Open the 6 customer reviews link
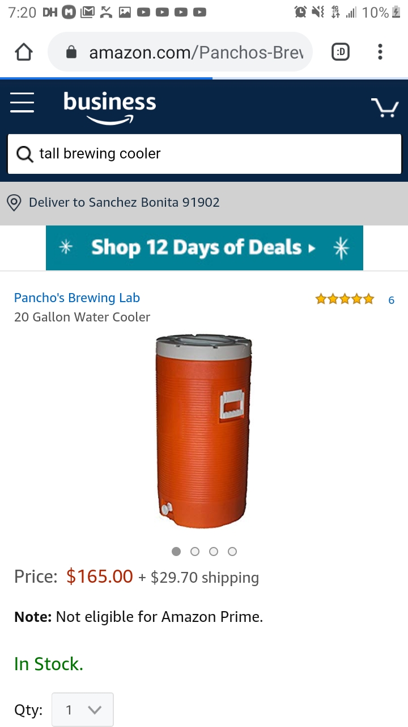408x727 pixels. (x=391, y=300)
